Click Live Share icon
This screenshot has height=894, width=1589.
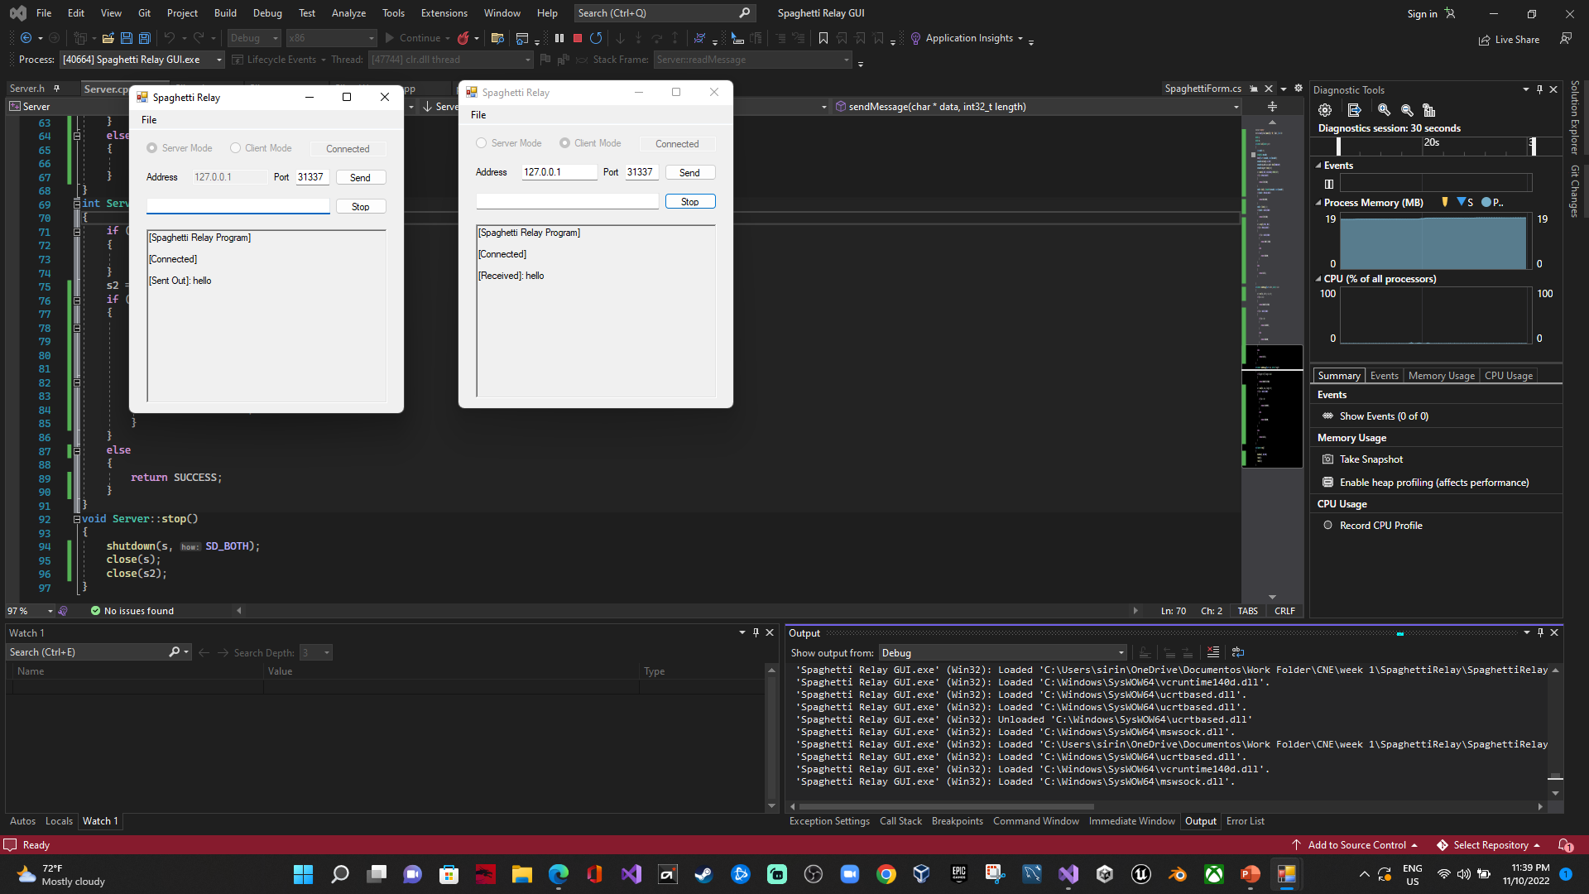[1509, 40]
